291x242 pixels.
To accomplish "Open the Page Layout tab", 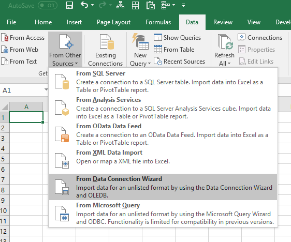I will (113, 22).
